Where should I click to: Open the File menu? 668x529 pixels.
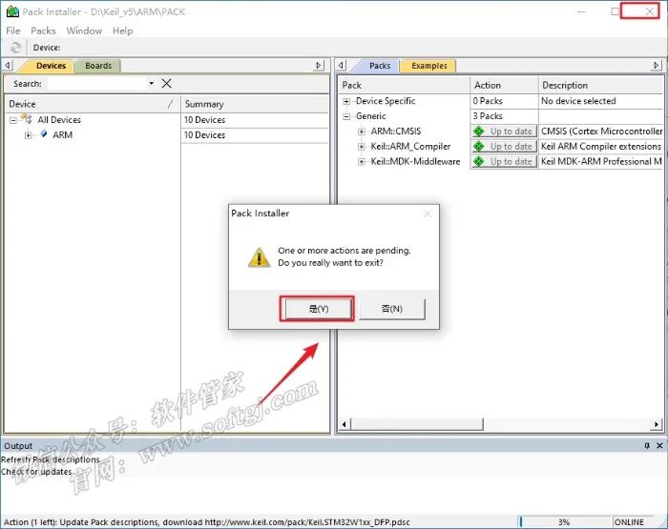coord(13,31)
